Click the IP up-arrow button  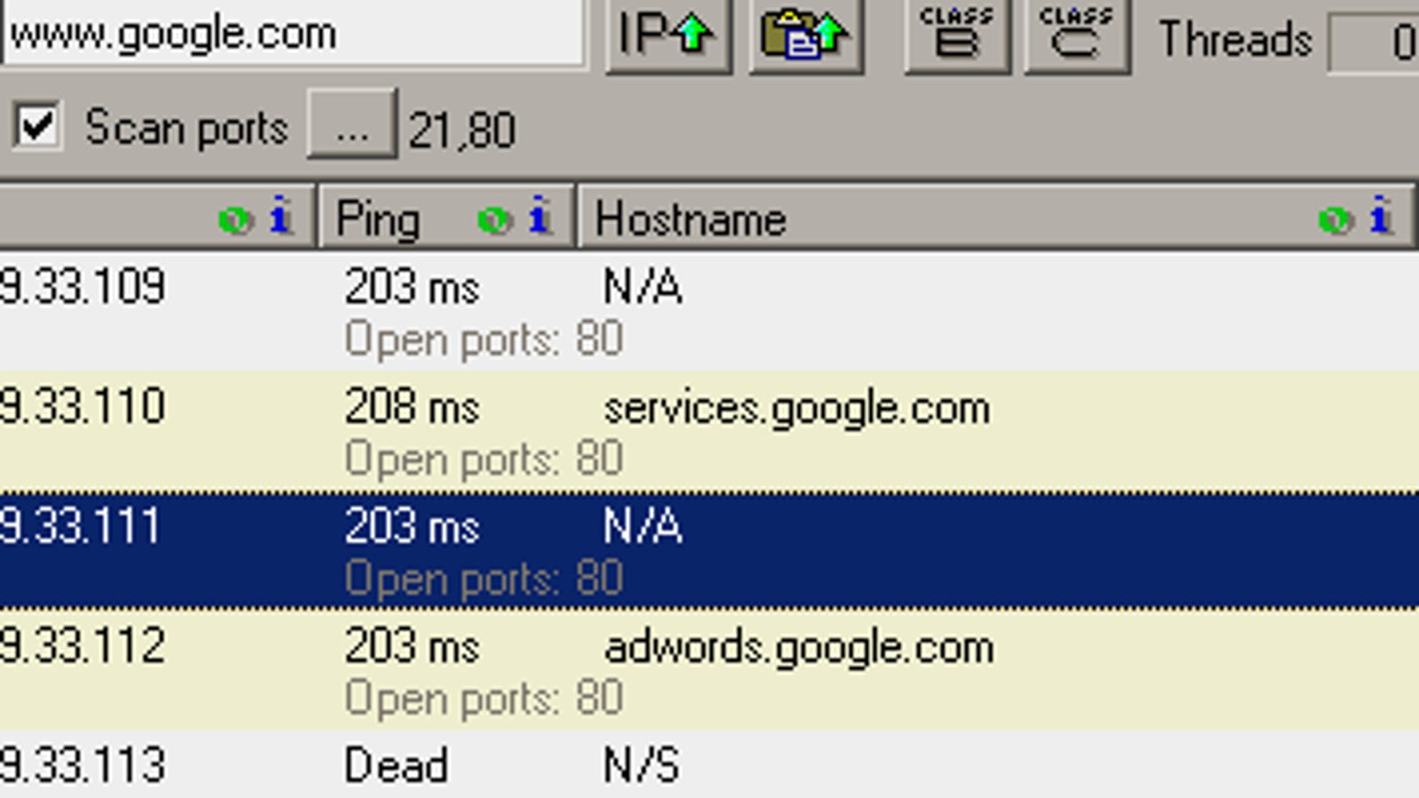[x=668, y=35]
